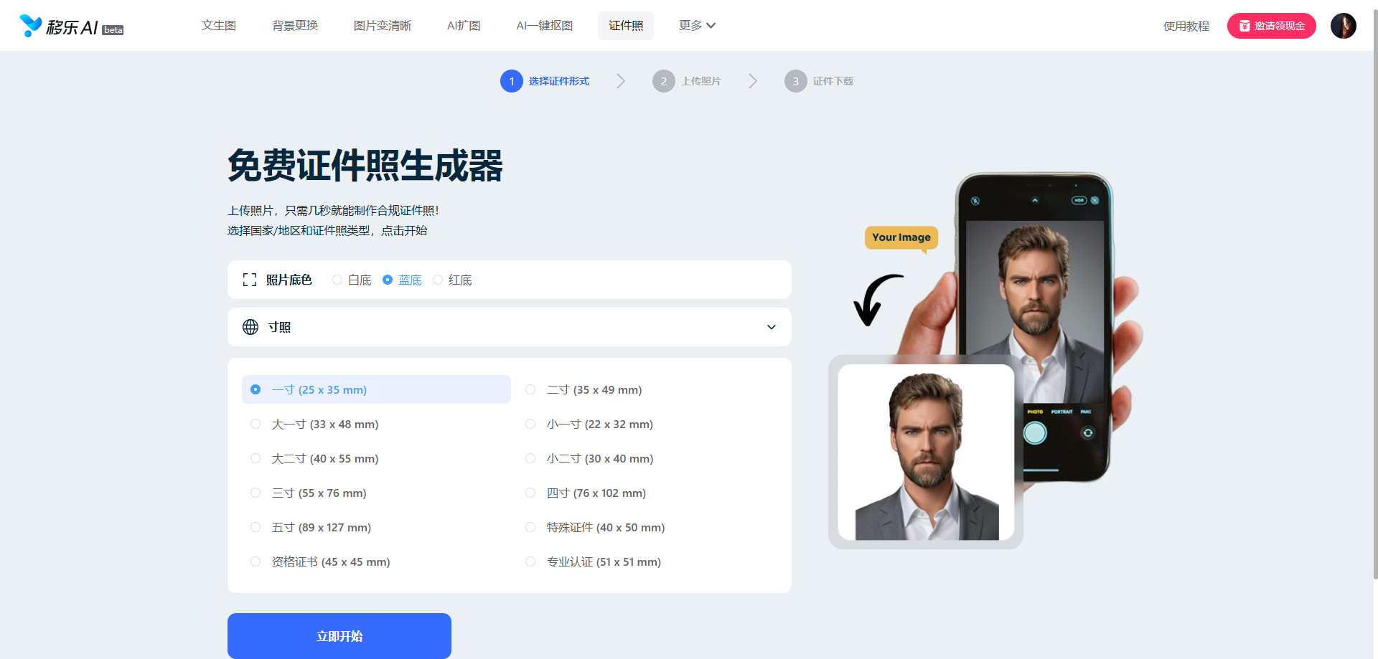Open the 背景更换 navigation item
Image resolution: width=1378 pixels, height=659 pixels.
click(295, 26)
